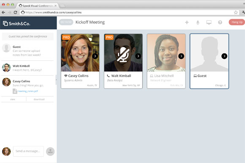
Task: Expand Walt Kimball card arrow
Action: coord(138,56)
